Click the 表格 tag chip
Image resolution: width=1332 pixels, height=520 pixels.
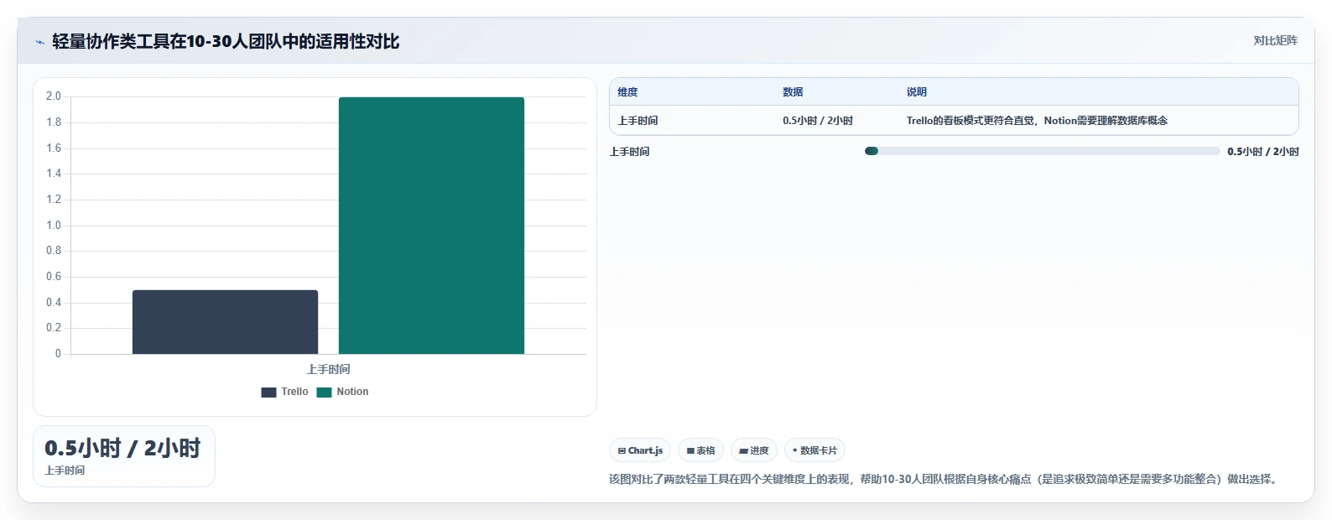click(x=700, y=450)
